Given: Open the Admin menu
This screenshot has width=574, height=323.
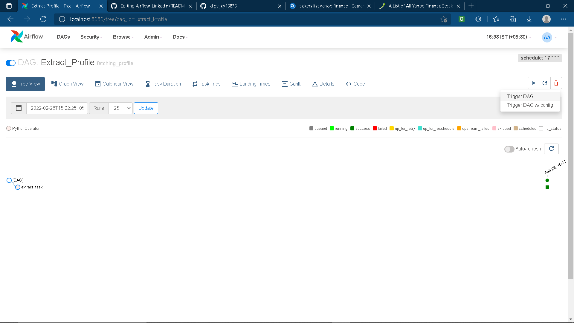Looking at the screenshot, I should pyautogui.click(x=153, y=37).
